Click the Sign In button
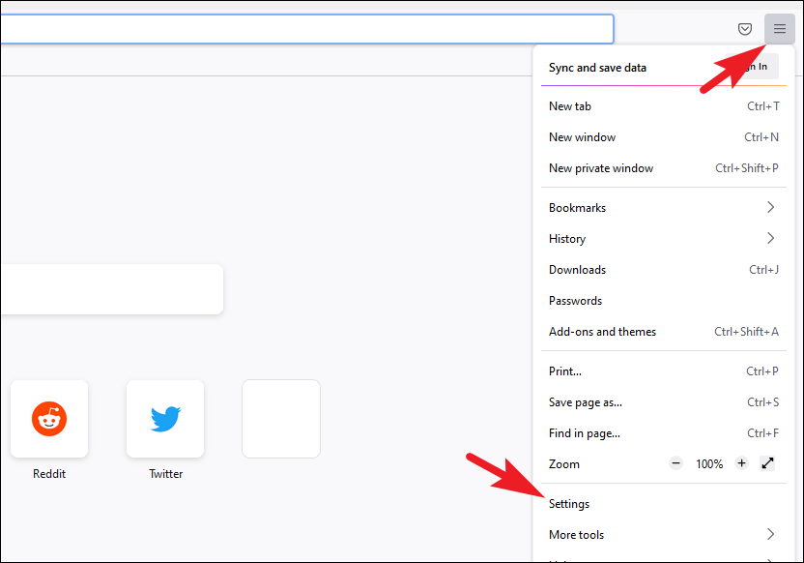This screenshot has height=563, width=804. click(x=752, y=66)
